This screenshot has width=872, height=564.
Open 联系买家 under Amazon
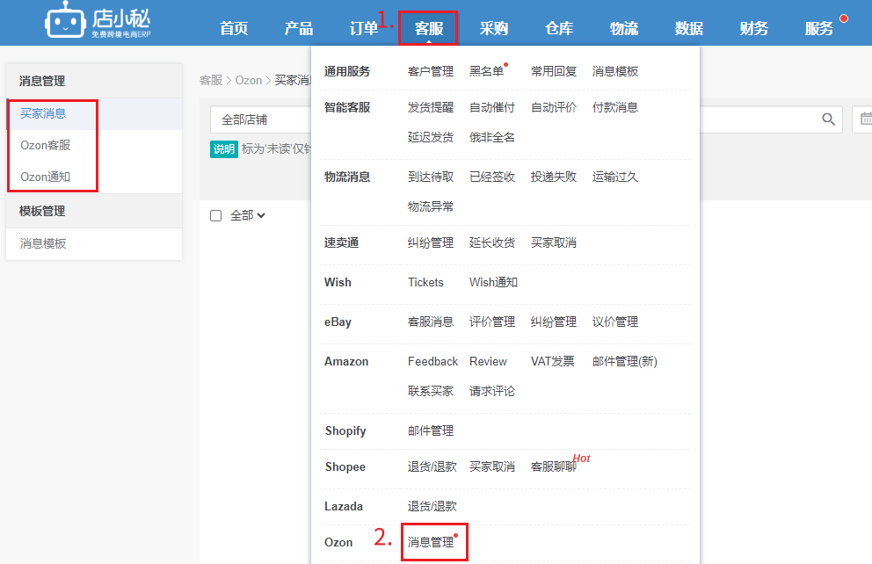click(x=431, y=391)
